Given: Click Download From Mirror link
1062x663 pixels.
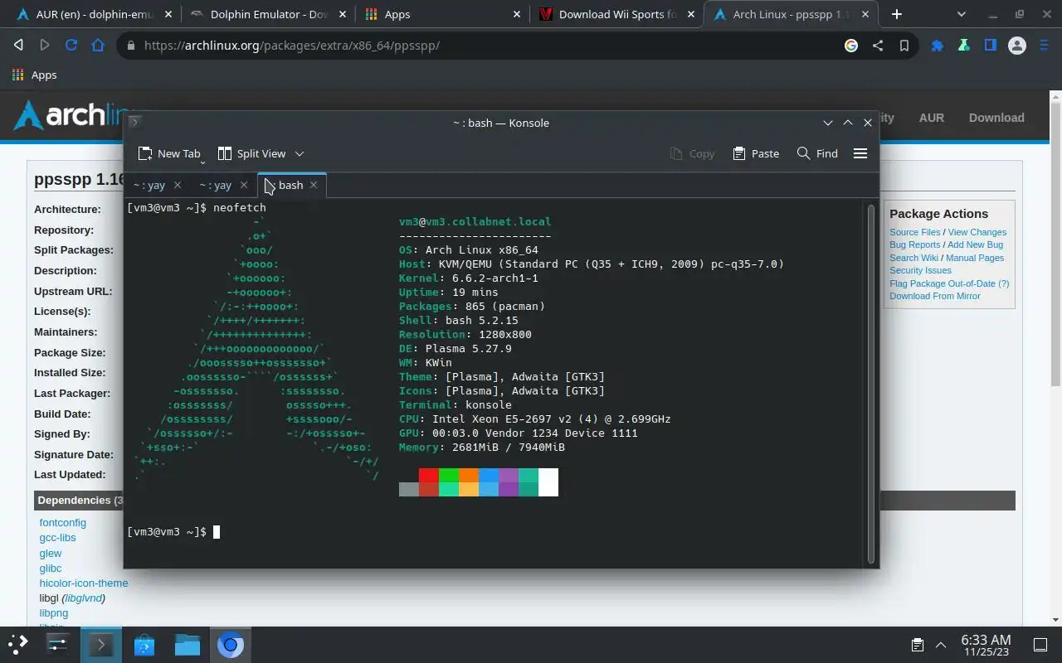Looking at the screenshot, I should 935,296.
